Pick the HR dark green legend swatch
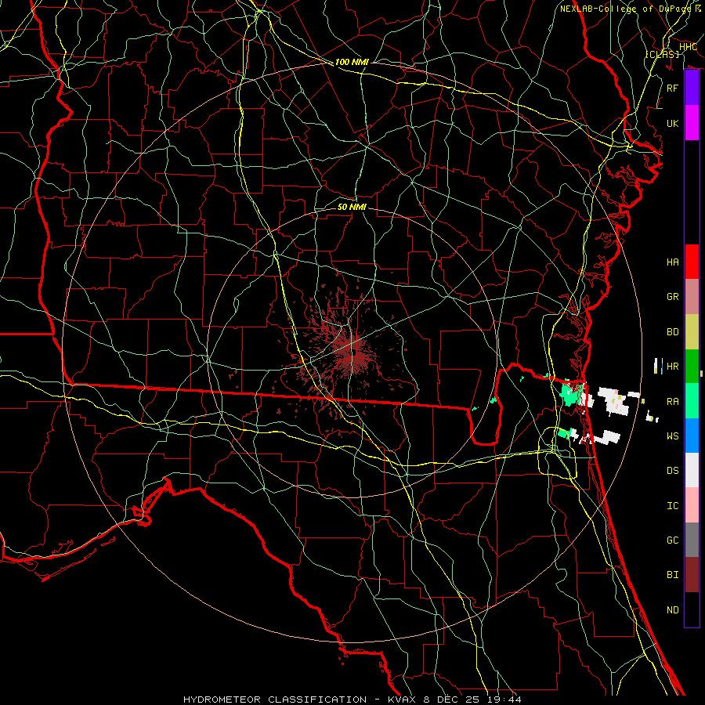The image size is (705, 705). 692,367
